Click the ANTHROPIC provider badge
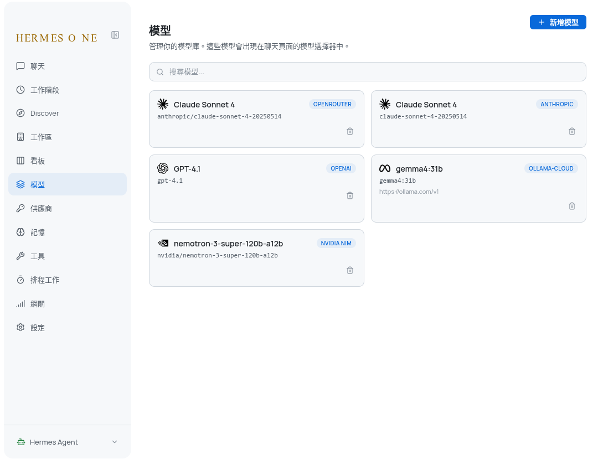 [x=557, y=104]
